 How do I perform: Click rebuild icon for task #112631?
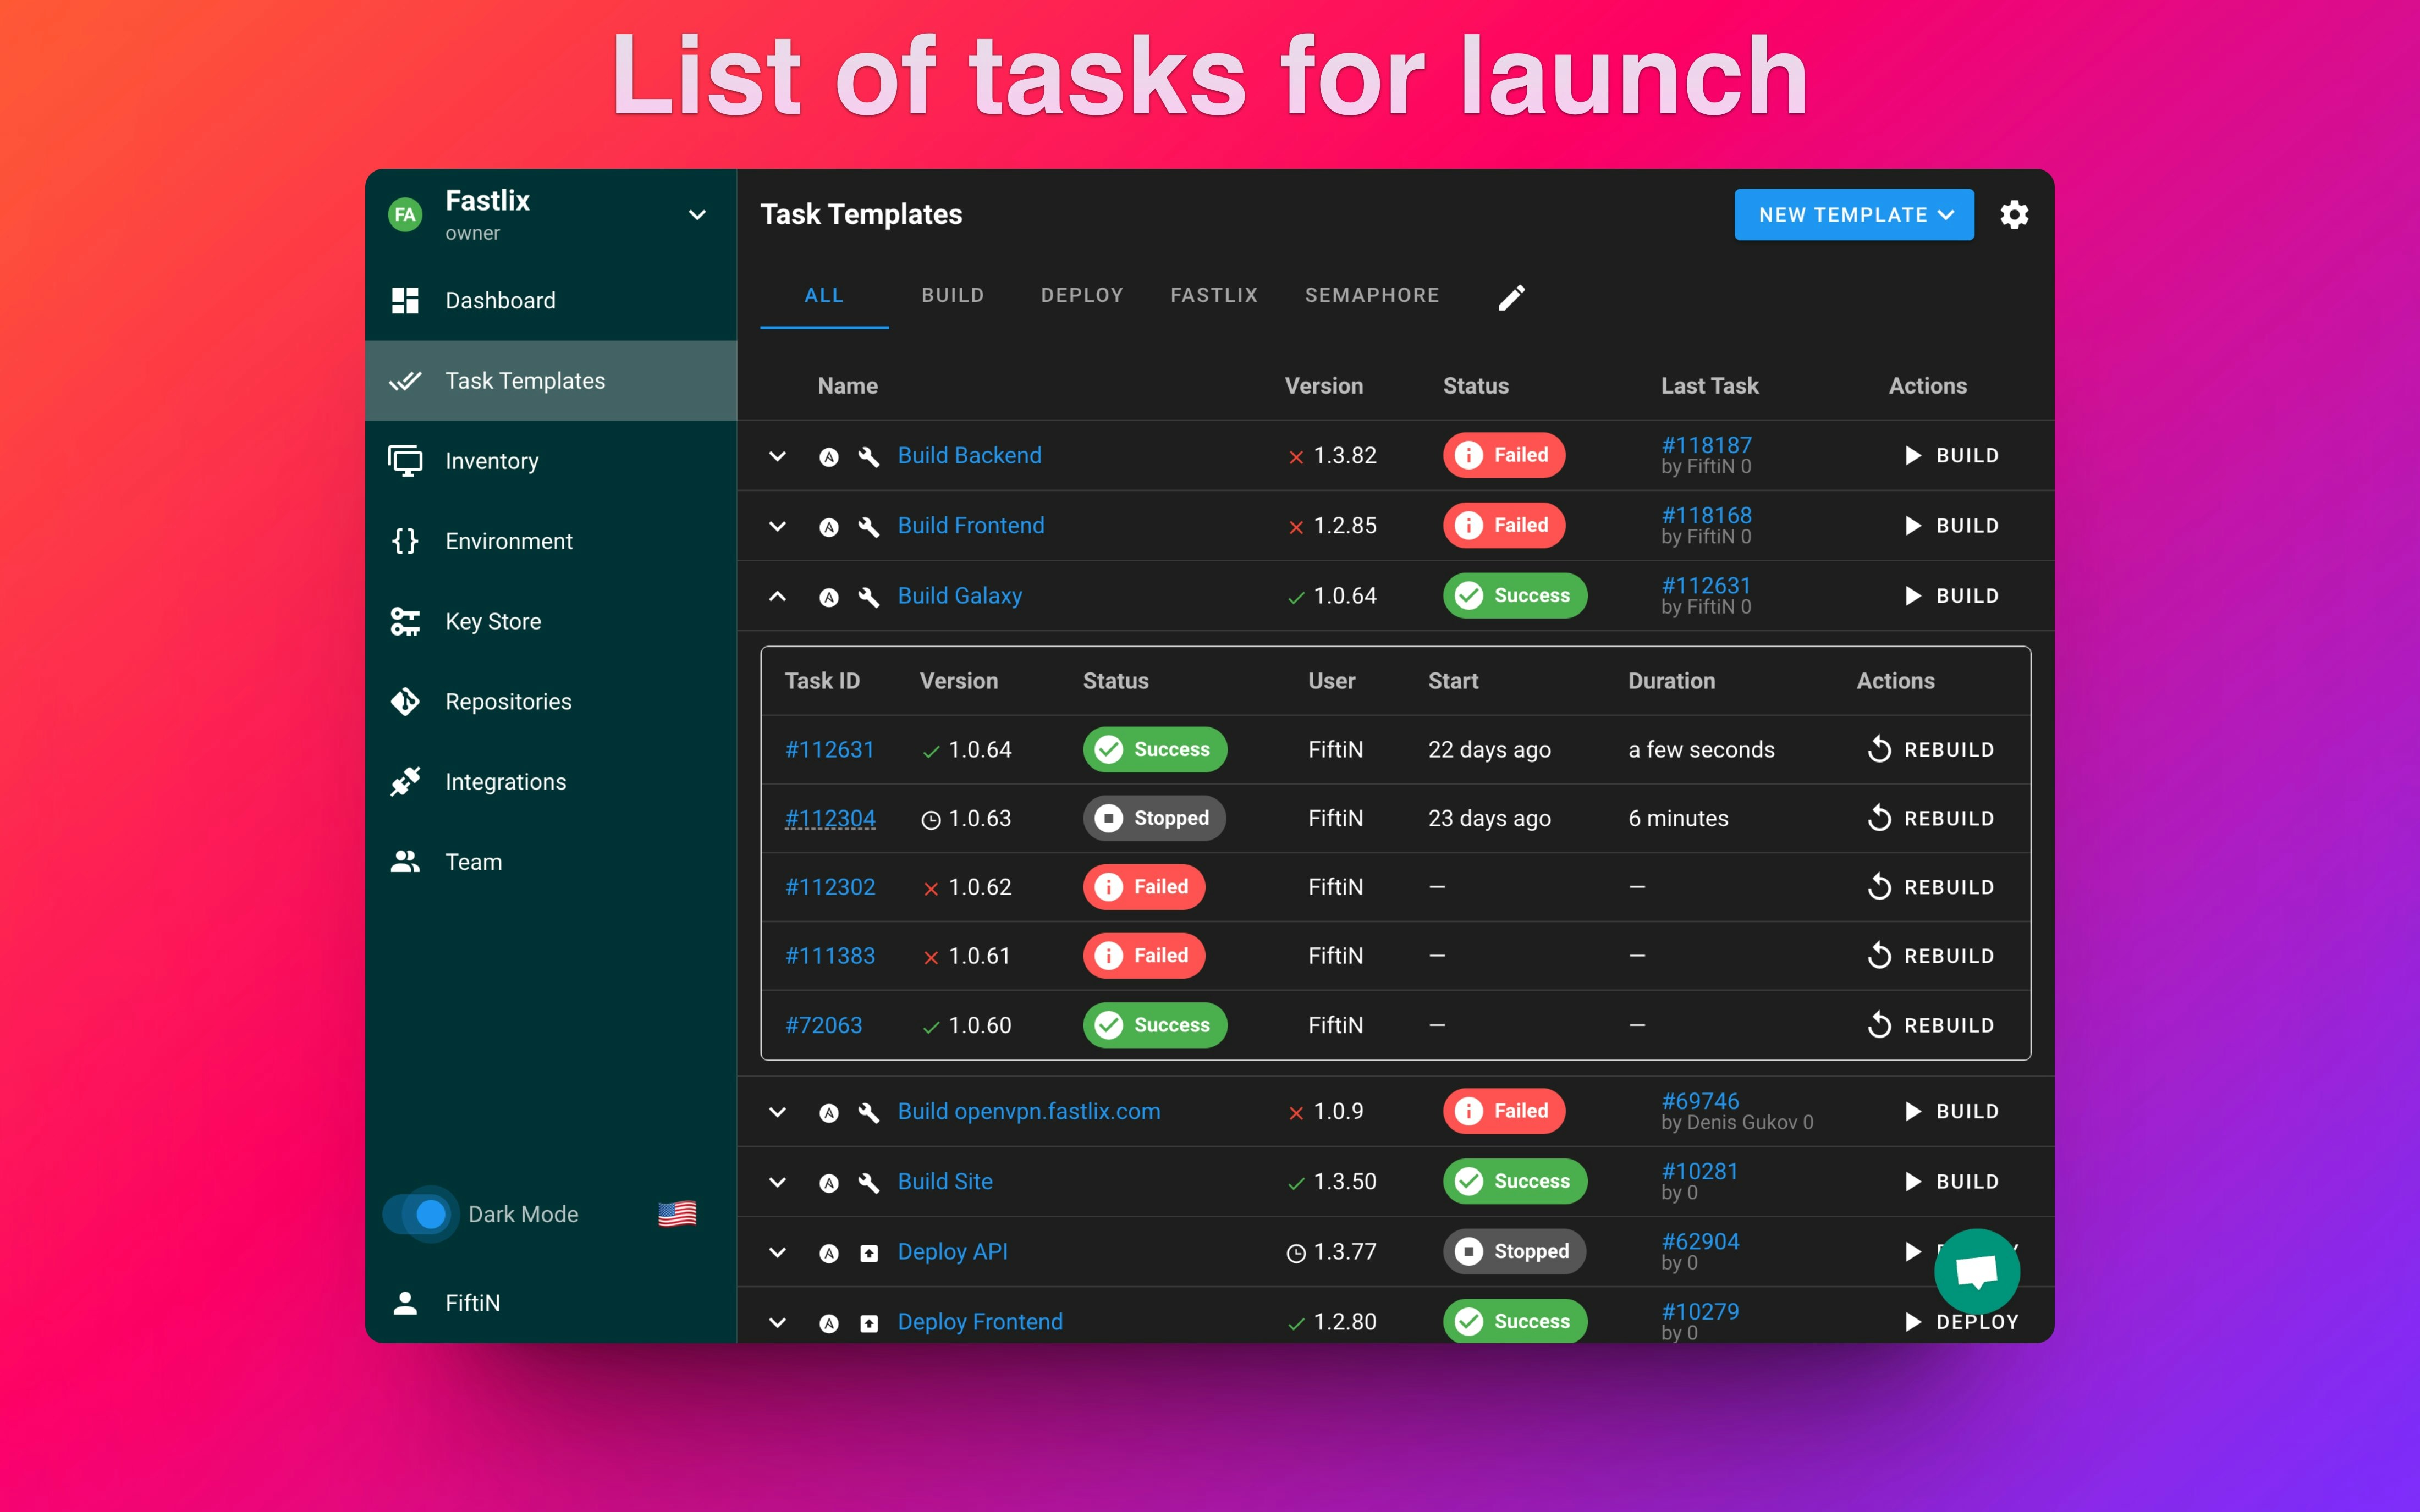pyautogui.click(x=1879, y=749)
